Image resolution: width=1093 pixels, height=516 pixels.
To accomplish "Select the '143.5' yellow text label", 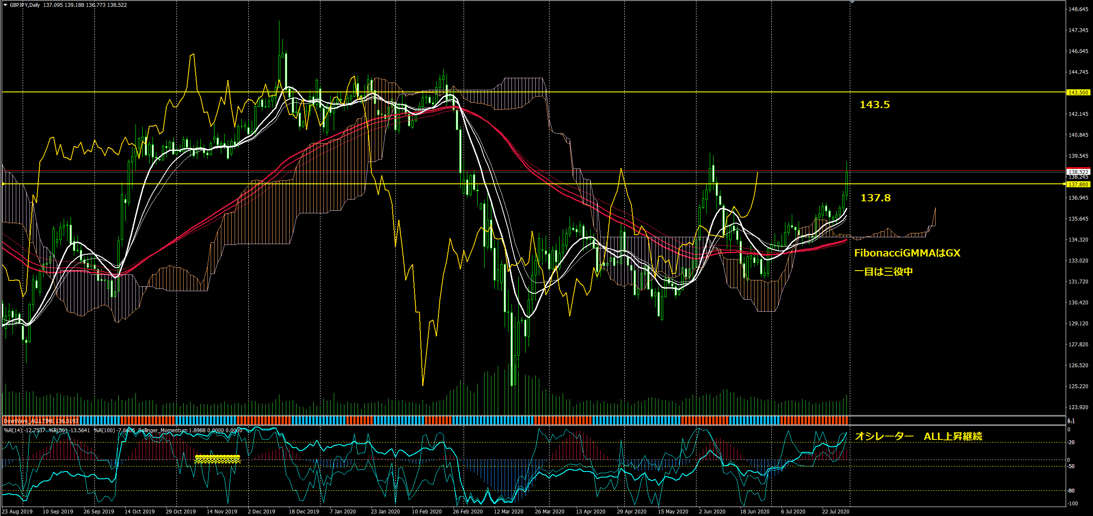I will [874, 105].
